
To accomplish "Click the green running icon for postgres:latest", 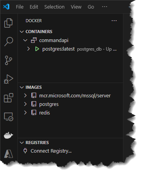I will point(37,49).
